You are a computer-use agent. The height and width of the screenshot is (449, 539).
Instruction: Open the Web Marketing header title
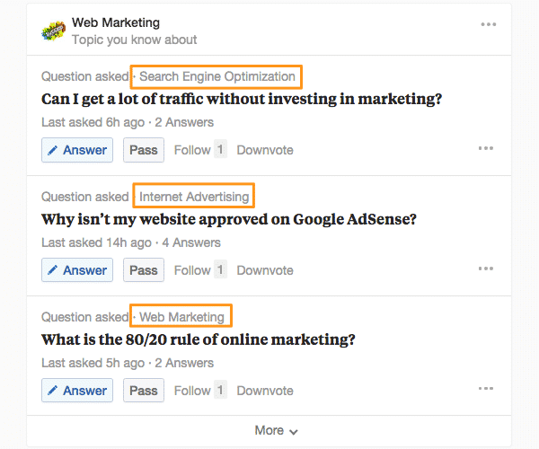pos(116,22)
